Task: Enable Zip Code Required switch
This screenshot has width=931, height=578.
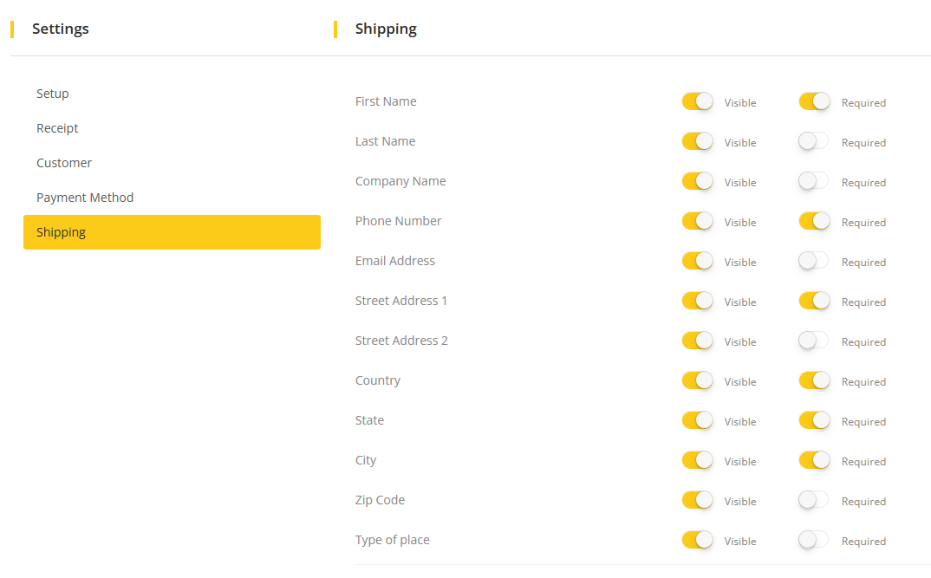Action: click(x=814, y=500)
